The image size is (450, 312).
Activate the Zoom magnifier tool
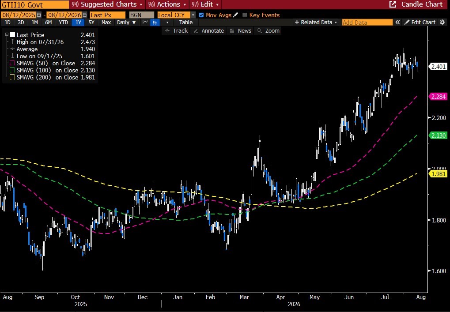(x=268, y=31)
